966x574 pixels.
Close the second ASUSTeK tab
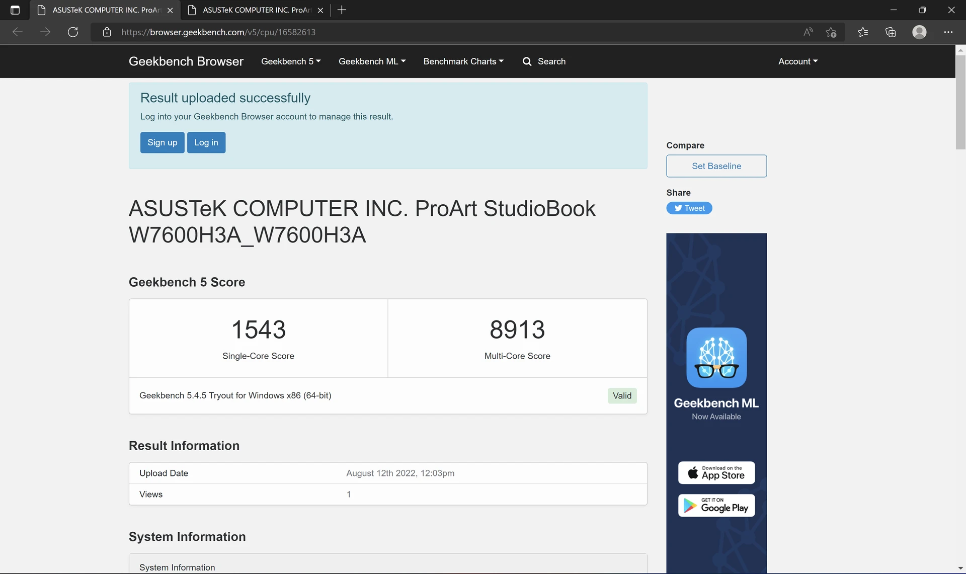(x=320, y=10)
